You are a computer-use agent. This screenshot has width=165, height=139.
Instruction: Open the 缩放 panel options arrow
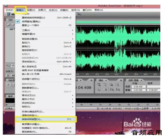tap(121, 80)
